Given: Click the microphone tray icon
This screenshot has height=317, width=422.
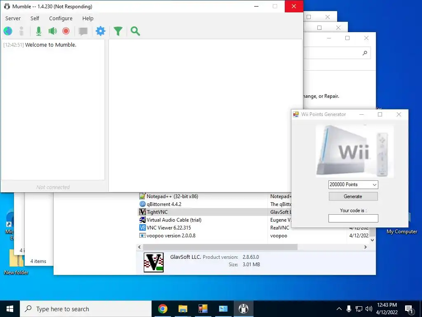Looking at the screenshot, I should [x=349, y=309].
